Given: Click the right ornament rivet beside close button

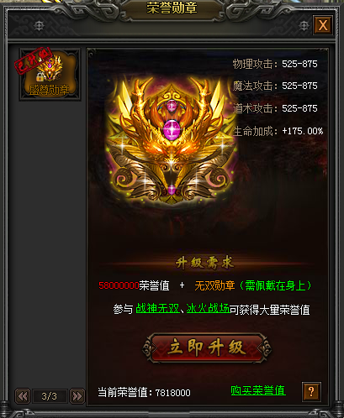Looking at the screenshot, I should (x=304, y=26).
